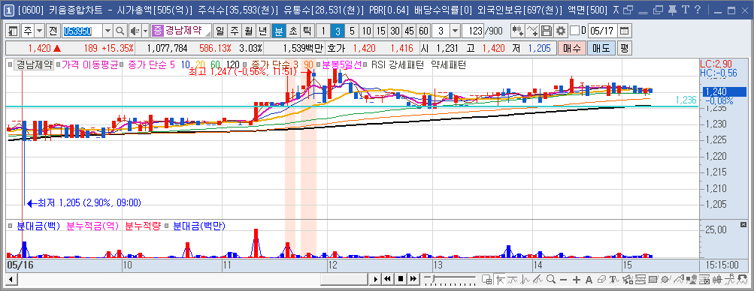Save the chart with the floppy disk icon

(x=547, y=31)
